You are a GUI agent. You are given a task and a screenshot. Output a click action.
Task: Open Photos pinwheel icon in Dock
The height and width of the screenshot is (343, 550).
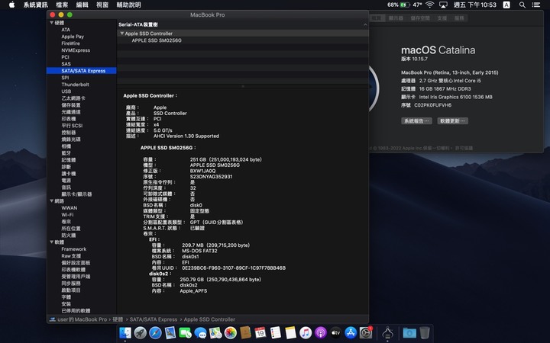pyautogui.click(x=231, y=332)
